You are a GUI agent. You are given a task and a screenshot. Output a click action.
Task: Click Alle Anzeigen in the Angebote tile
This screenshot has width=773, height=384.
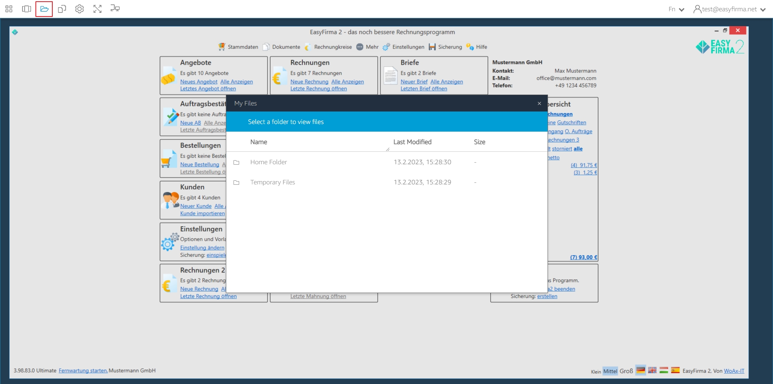[x=237, y=82]
